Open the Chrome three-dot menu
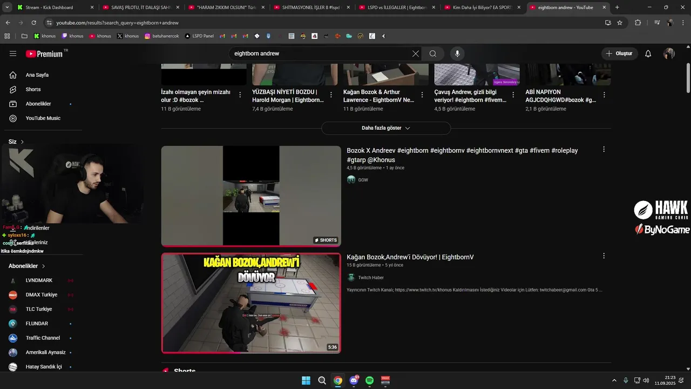This screenshot has width=691, height=389. (683, 23)
